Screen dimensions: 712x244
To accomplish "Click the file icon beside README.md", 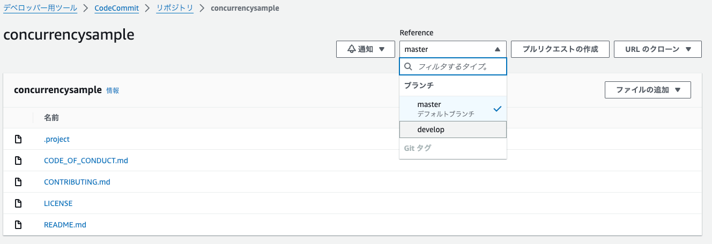I will (18, 225).
